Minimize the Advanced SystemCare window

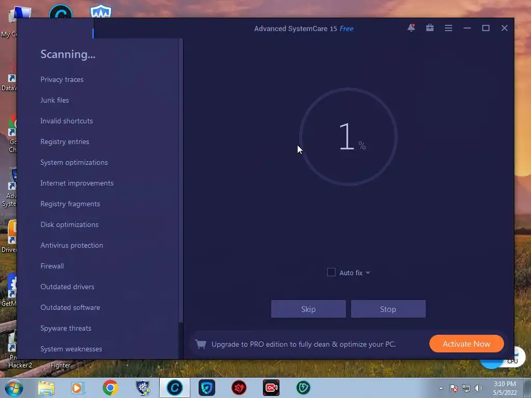pos(467,28)
